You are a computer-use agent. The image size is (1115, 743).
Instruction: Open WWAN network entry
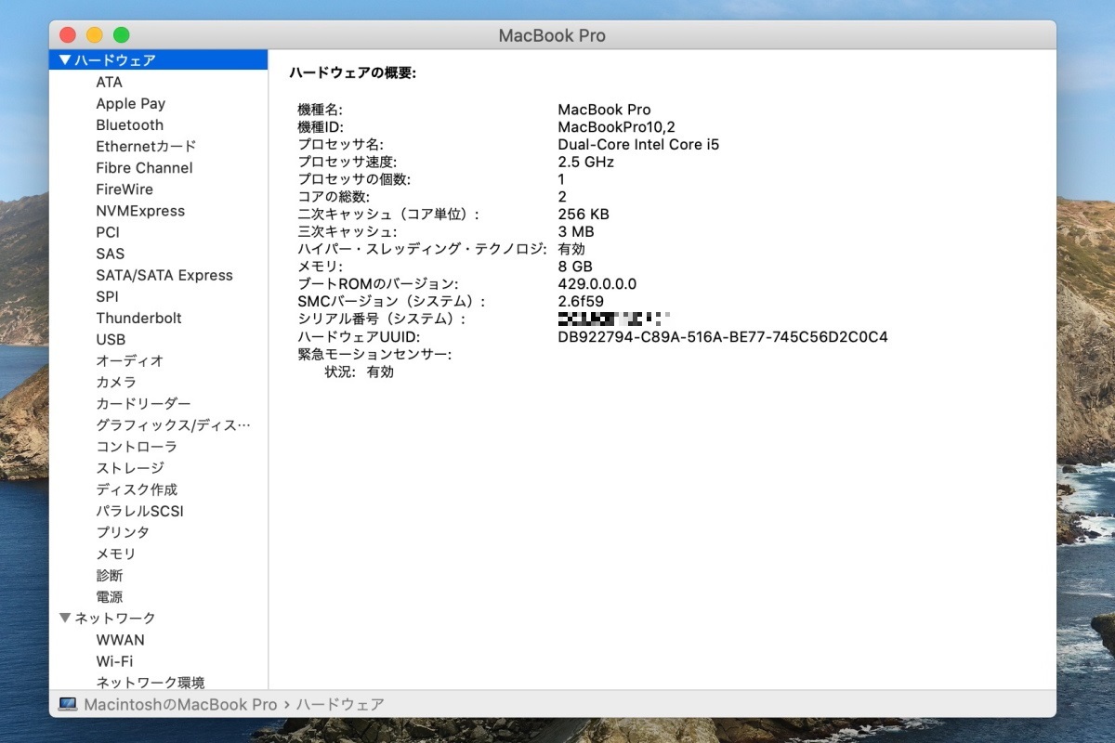pos(120,640)
